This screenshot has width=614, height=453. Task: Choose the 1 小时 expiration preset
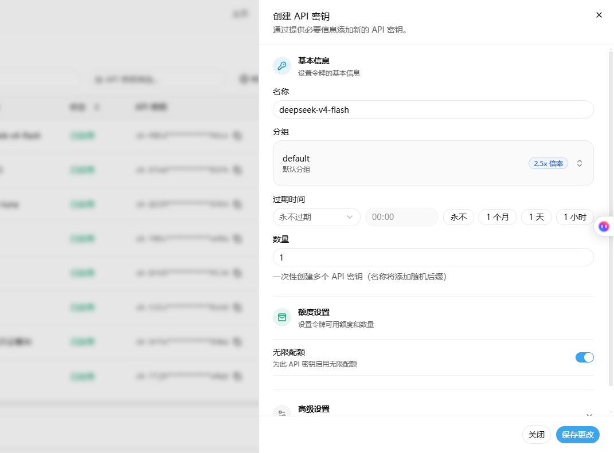(x=575, y=217)
